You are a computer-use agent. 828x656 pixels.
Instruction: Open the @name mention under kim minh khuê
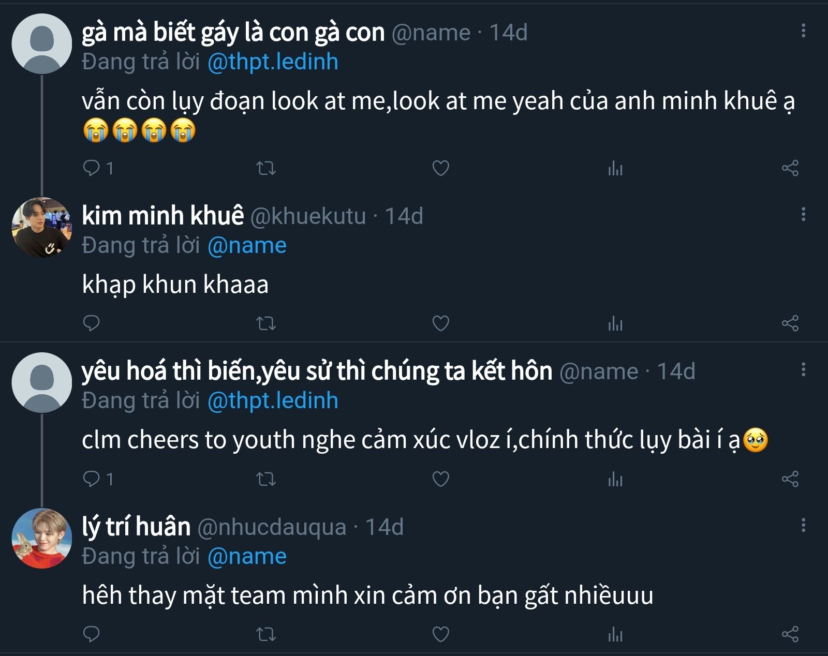(x=247, y=246)
